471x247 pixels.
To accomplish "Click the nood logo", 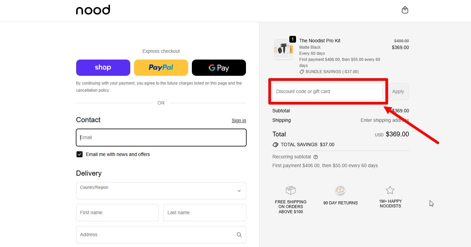I will point(93,10).
